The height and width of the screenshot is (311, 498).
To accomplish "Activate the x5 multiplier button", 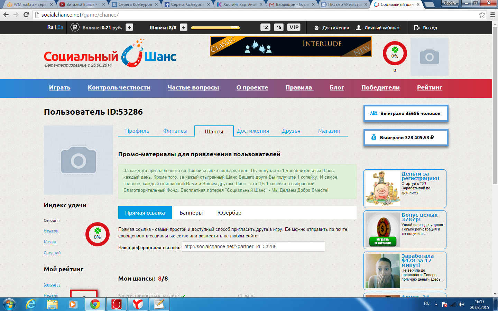I will 279,27.
